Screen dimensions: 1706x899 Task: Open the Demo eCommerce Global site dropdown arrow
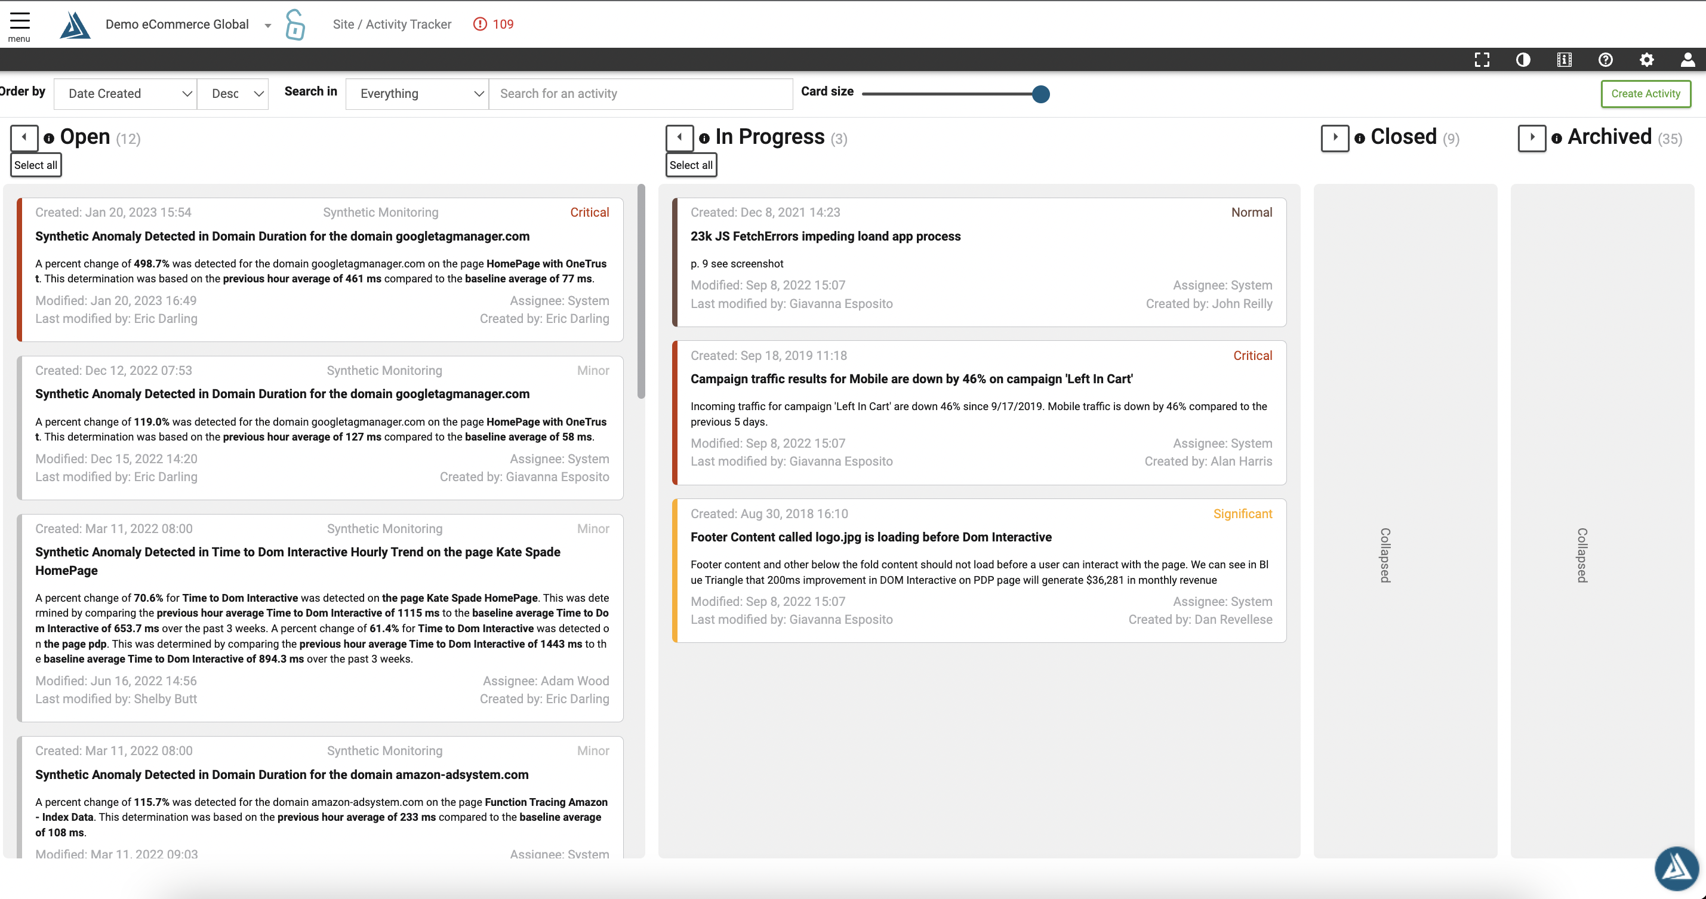point(267,26)
